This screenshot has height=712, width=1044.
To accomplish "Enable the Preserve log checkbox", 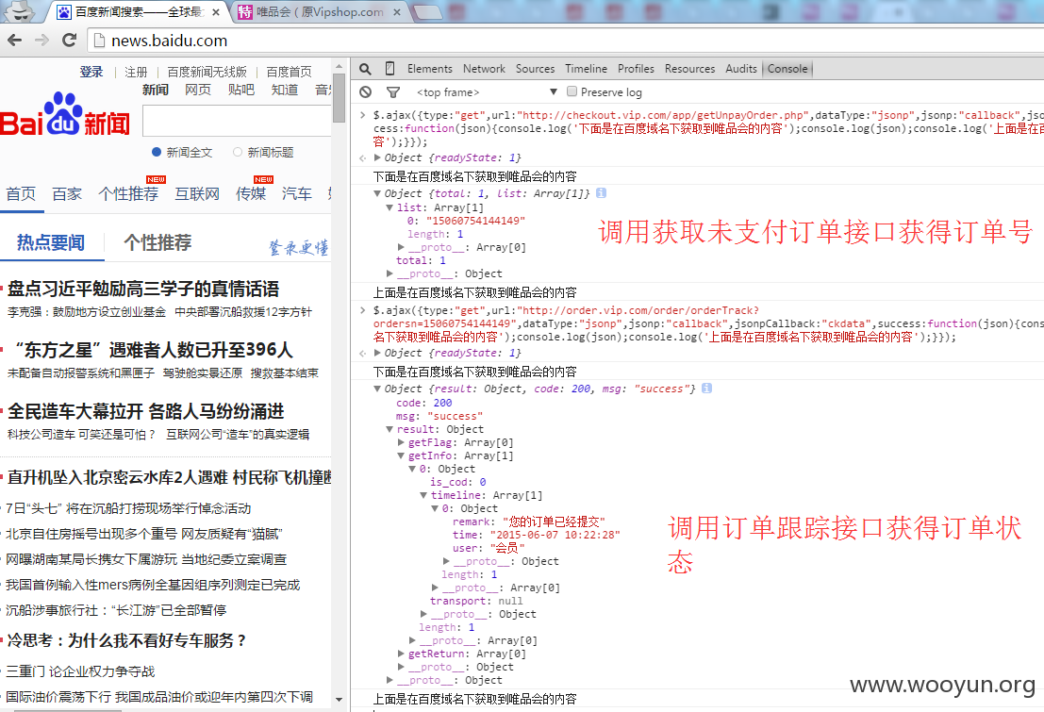I will (572, 91).
